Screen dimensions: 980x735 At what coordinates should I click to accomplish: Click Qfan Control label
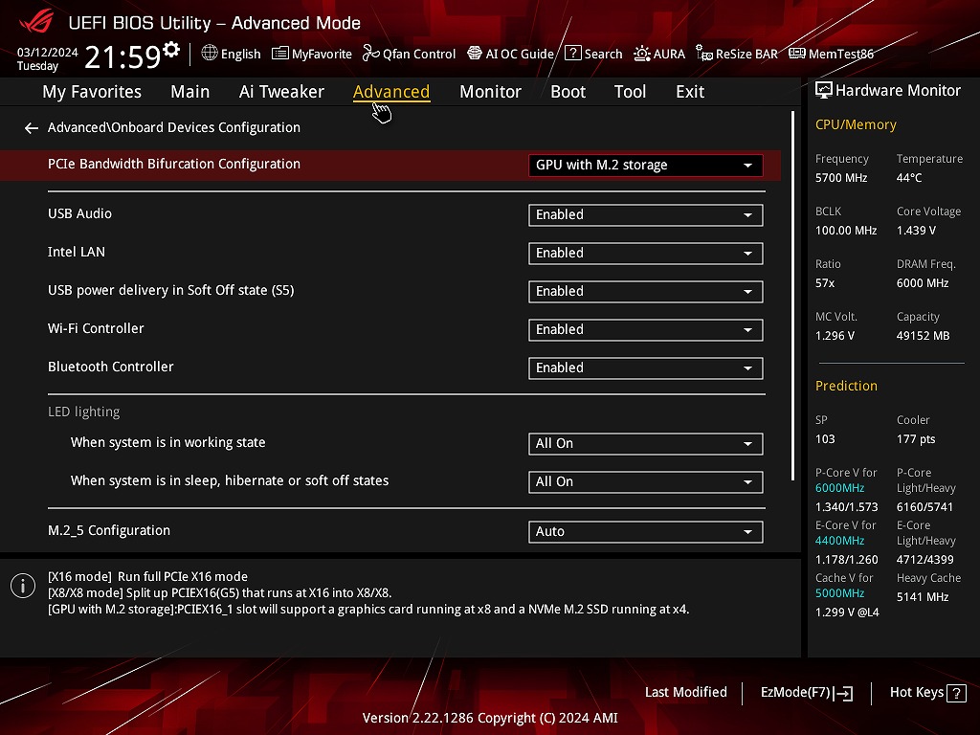(x=419, y=54)
